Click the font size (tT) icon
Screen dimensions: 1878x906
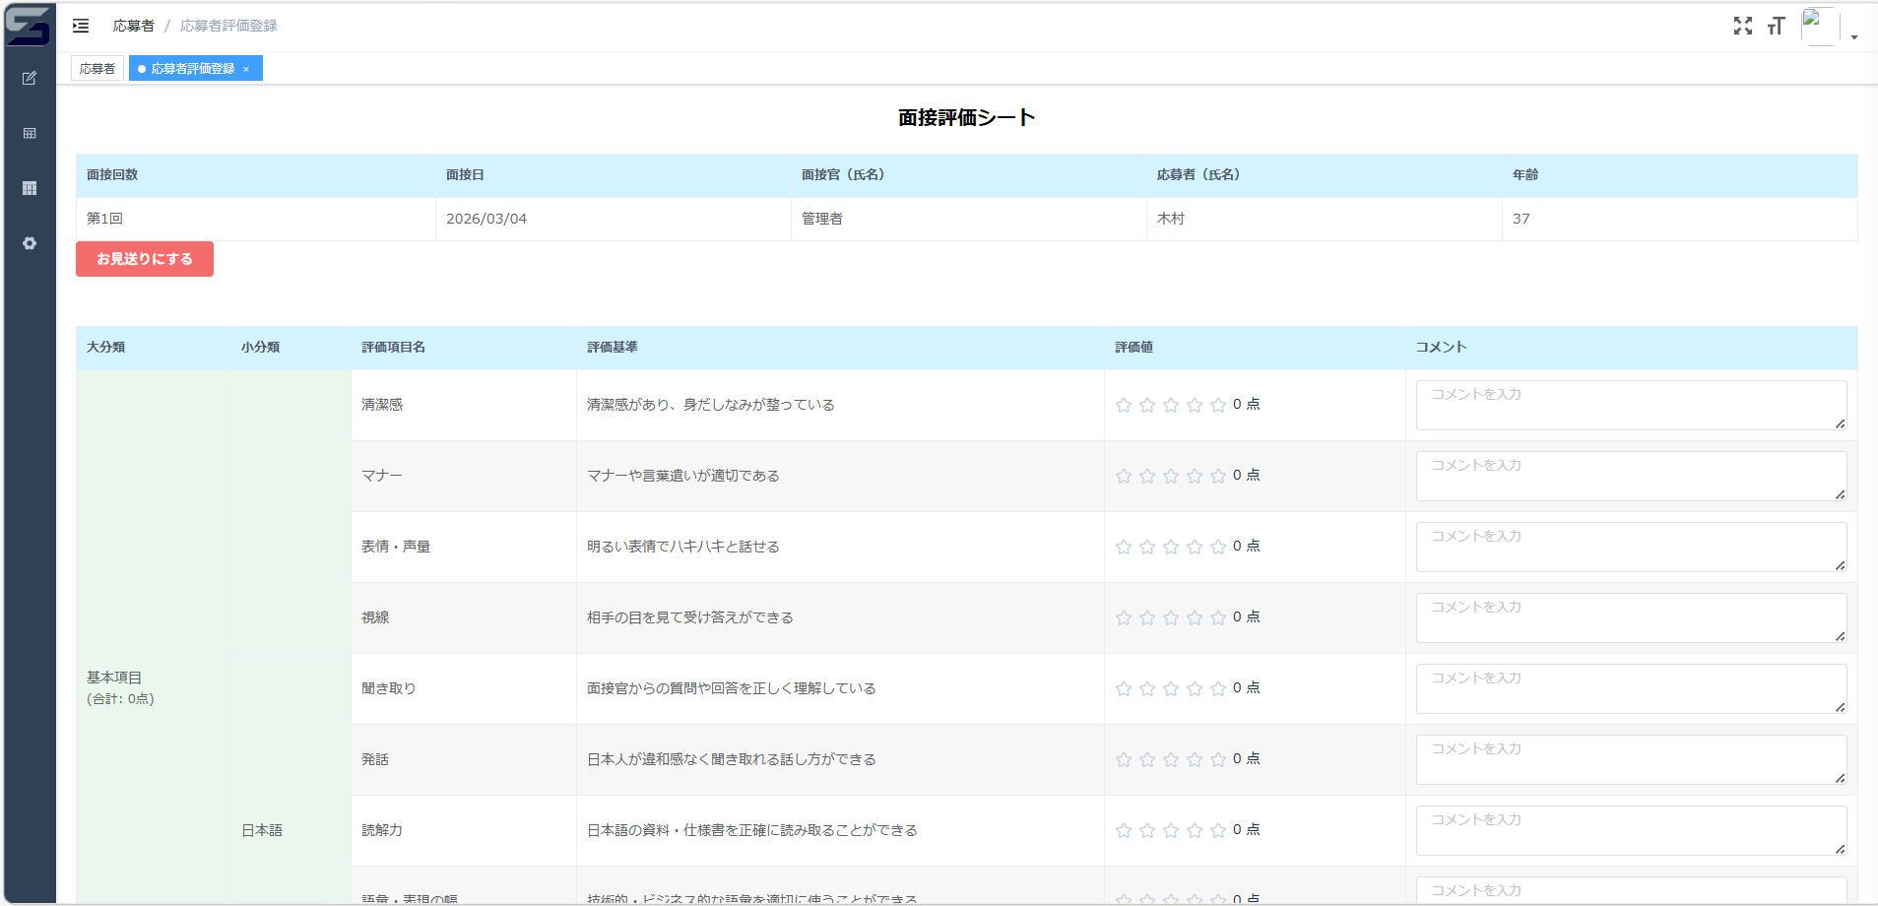point(1777,26)
